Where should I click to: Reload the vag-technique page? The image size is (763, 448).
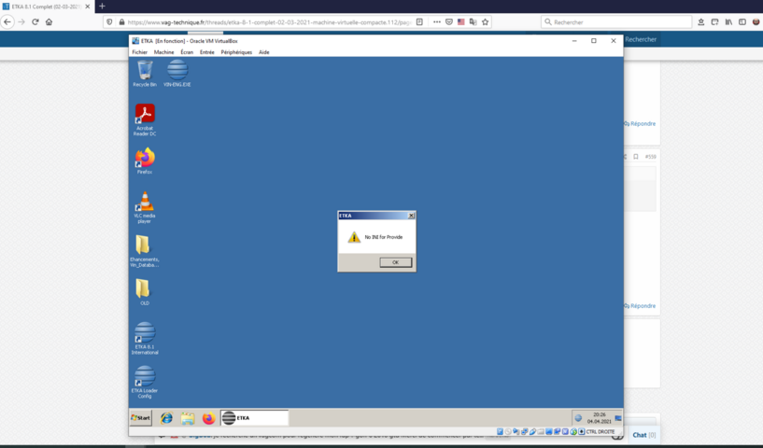click(35, 21)
